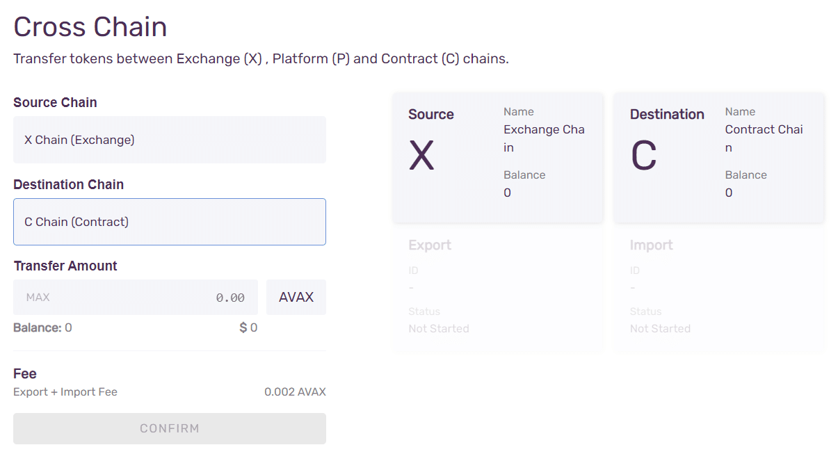Open the Destination Chain dropdown
The width and height of the screenshot is (838, 461).
tap(169, 222)
